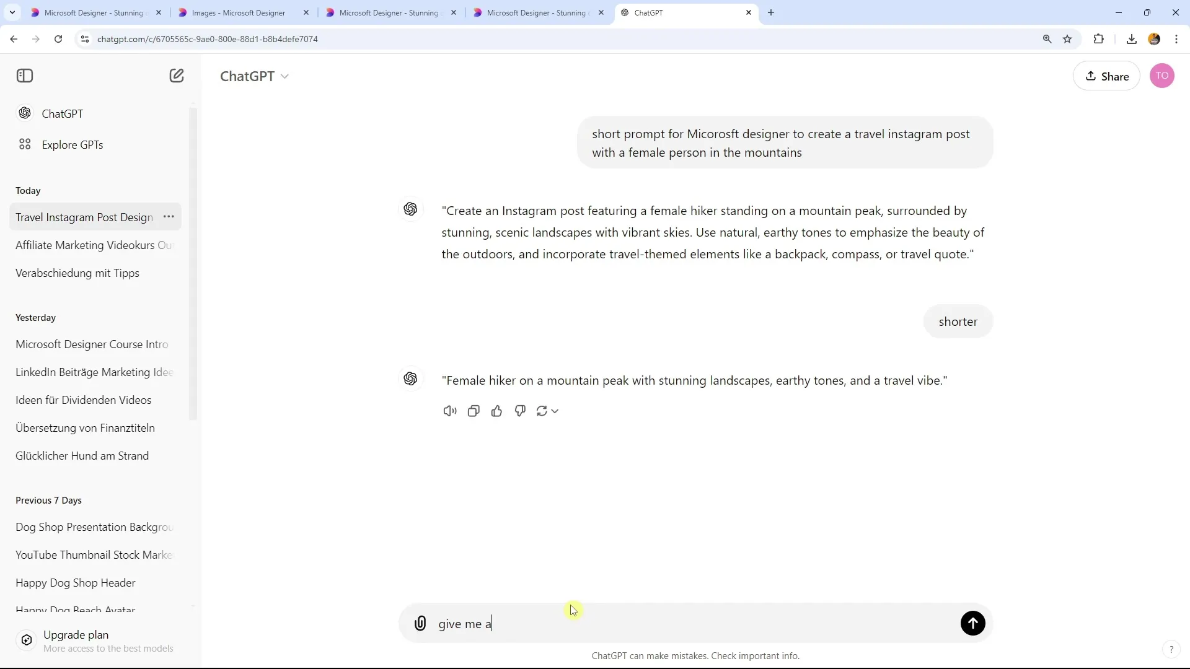The height and width of the screenshot is (669, 1190).
Task: Open Dog Shop Presentation Background chat
Action: click(x=94, y=527)
